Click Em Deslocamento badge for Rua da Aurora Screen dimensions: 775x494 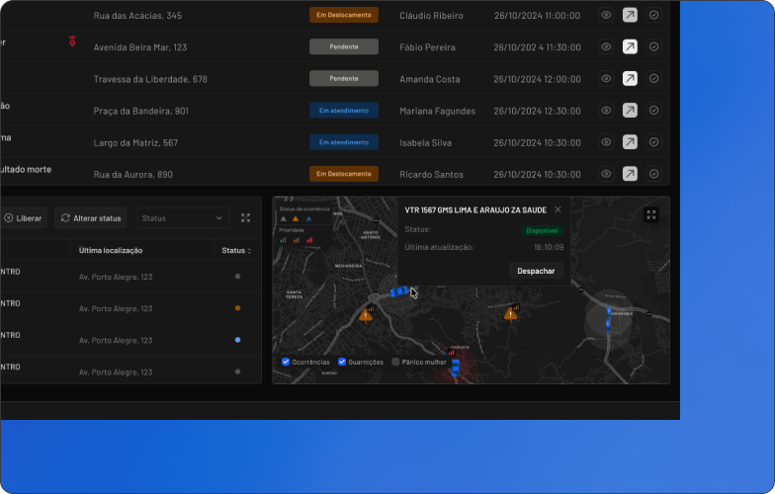coord(344,174)
